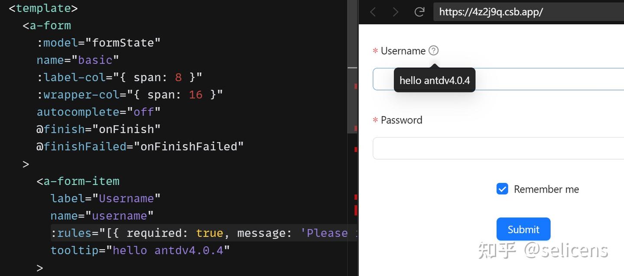Click the browser forward navigation arrow
The width and height of the screenshot is (624, 276).
coord(395,12)
